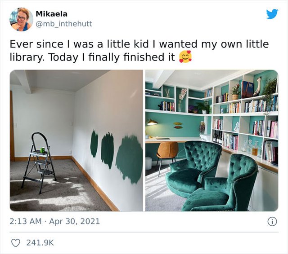Screen dimensions: 288x254
Task: Click the step ladder in left photo
Action: [39, 162]
